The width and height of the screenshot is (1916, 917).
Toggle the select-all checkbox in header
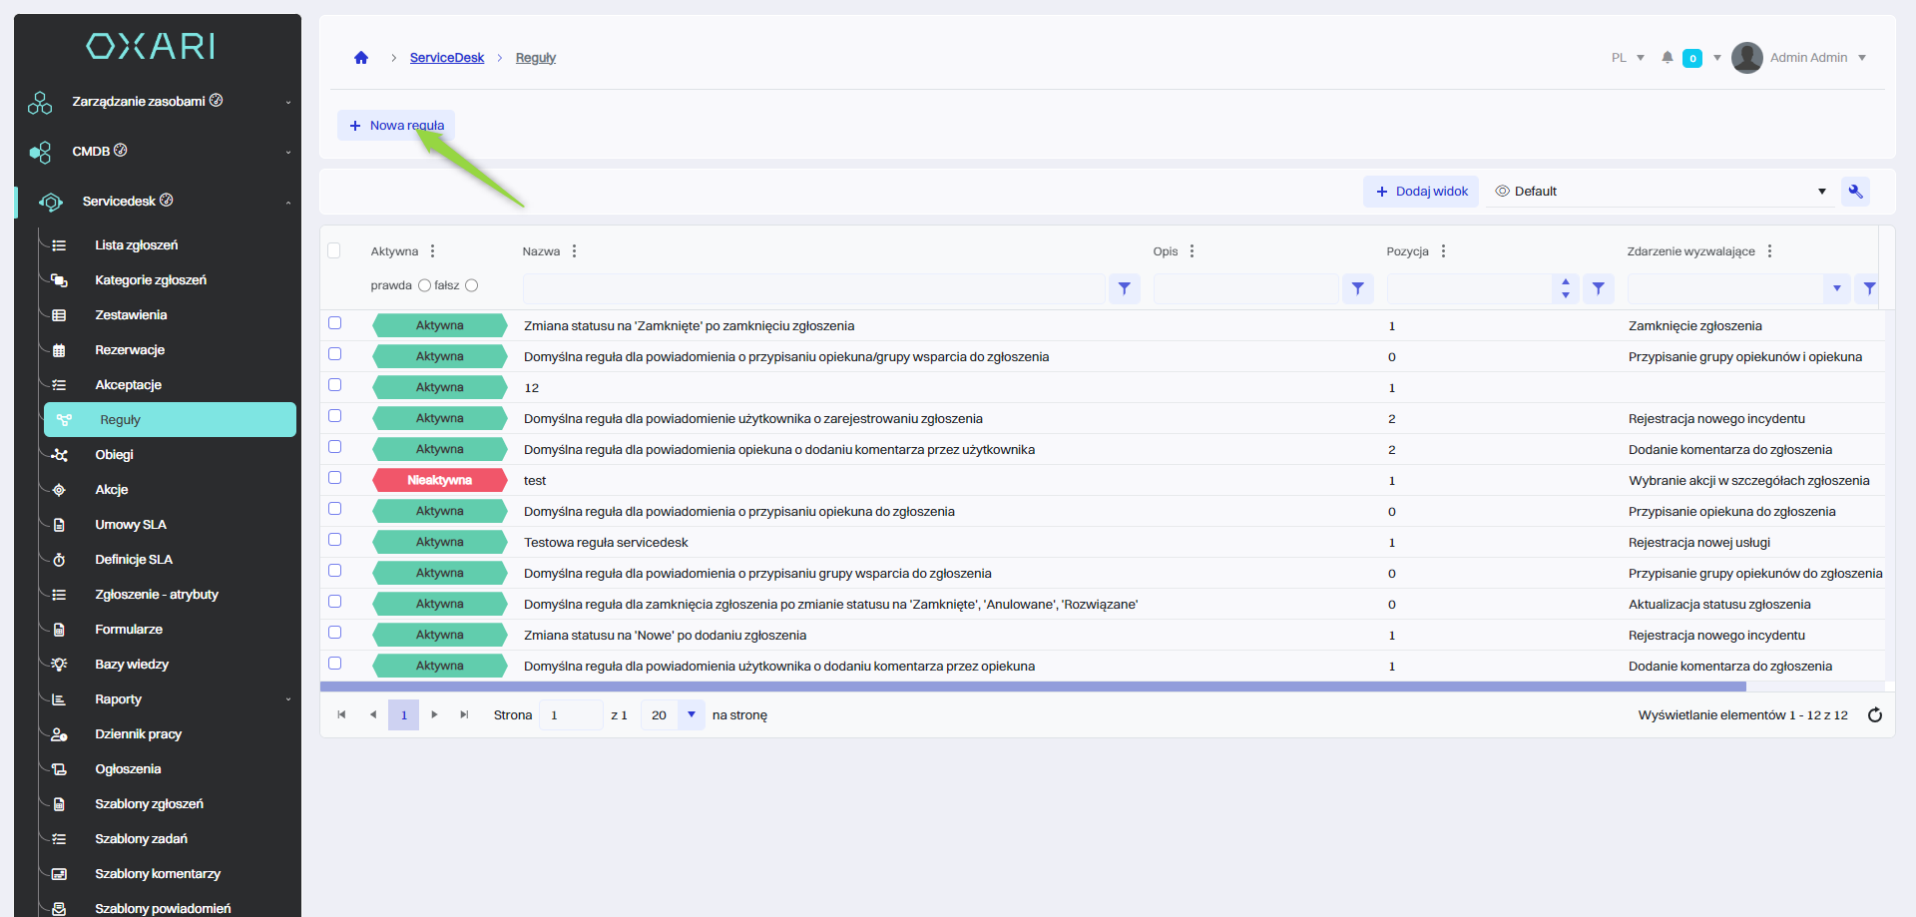pos(334,250)
